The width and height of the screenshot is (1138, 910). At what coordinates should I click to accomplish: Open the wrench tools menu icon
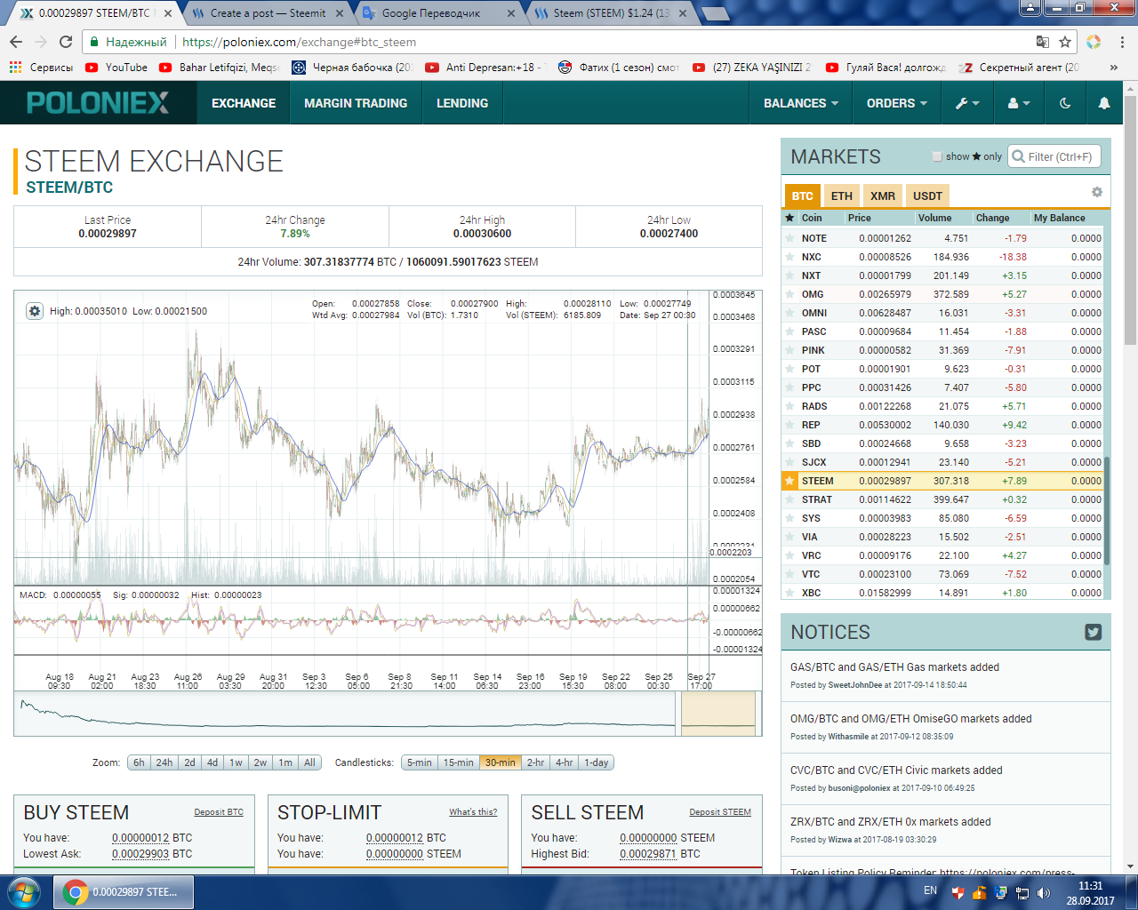pyautogui.click(x=967, y=103)
